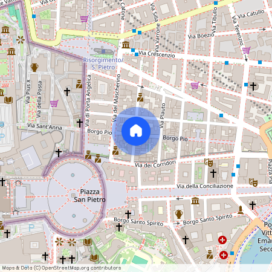
Task: Click the blue P parking icon near St. Peter's colonnade
Action: (31, 228)
